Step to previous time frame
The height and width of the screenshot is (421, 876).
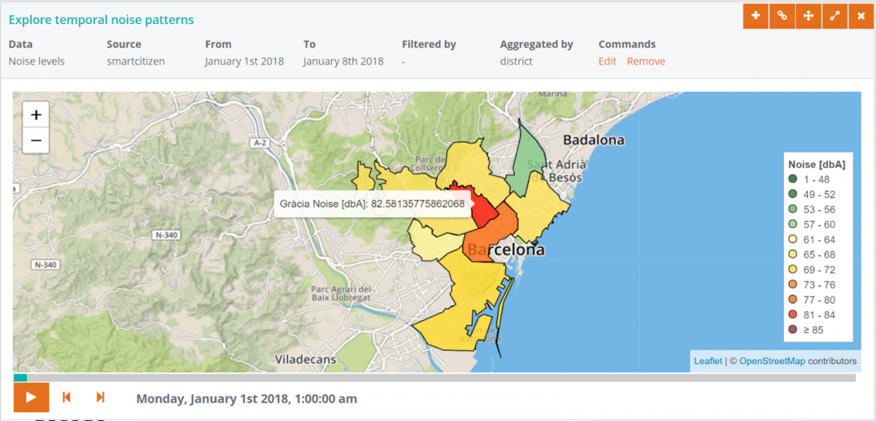[x=66, y=398]
